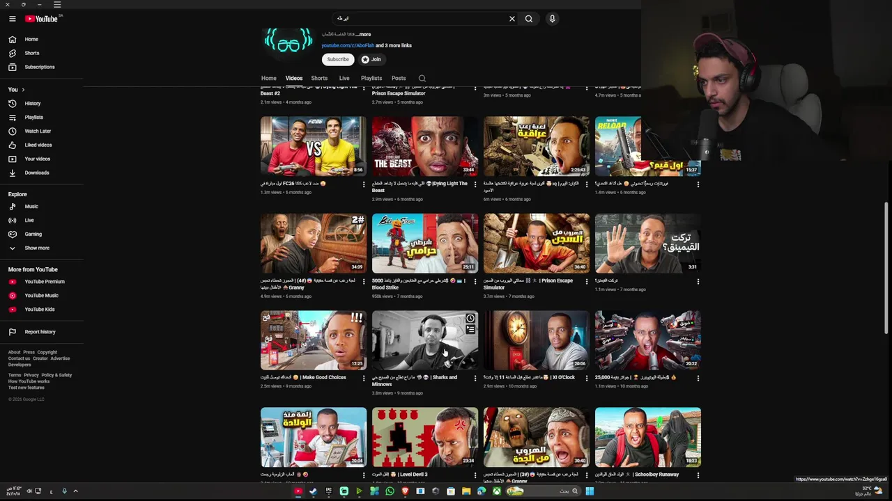Add Sharks and Minnows video to Watch Later

[470, 319]
